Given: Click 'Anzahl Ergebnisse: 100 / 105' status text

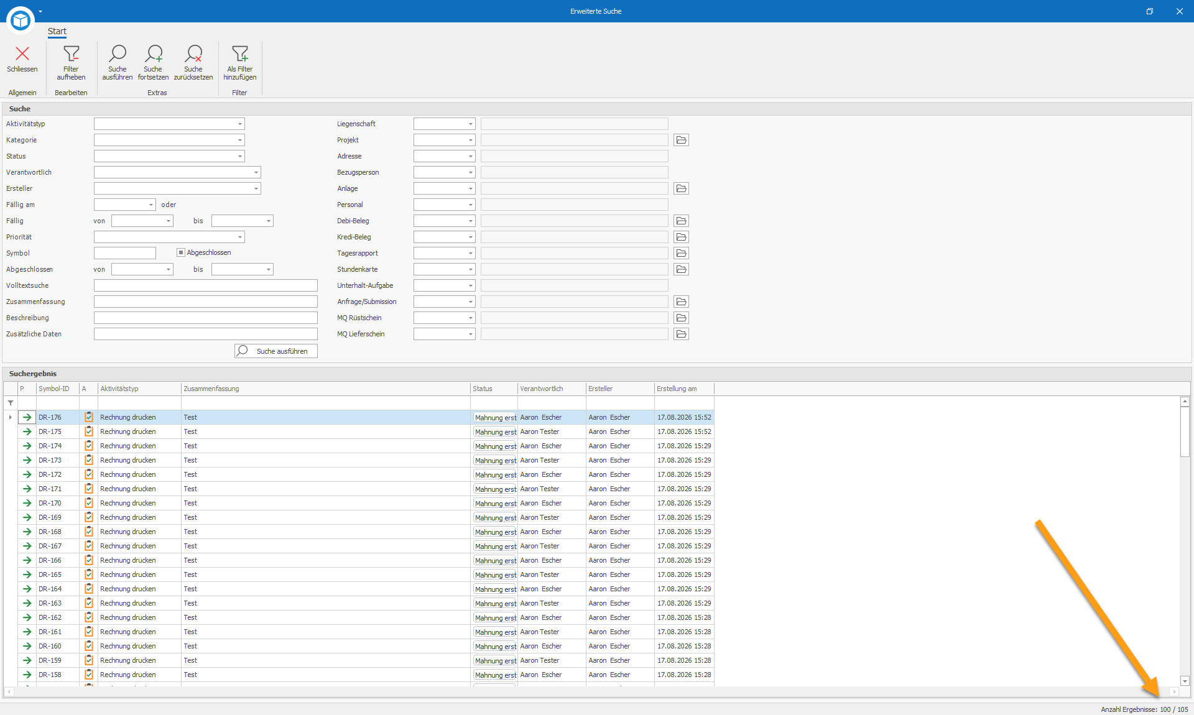Looking at the screenshot, I should click(x=1144, y=709).
